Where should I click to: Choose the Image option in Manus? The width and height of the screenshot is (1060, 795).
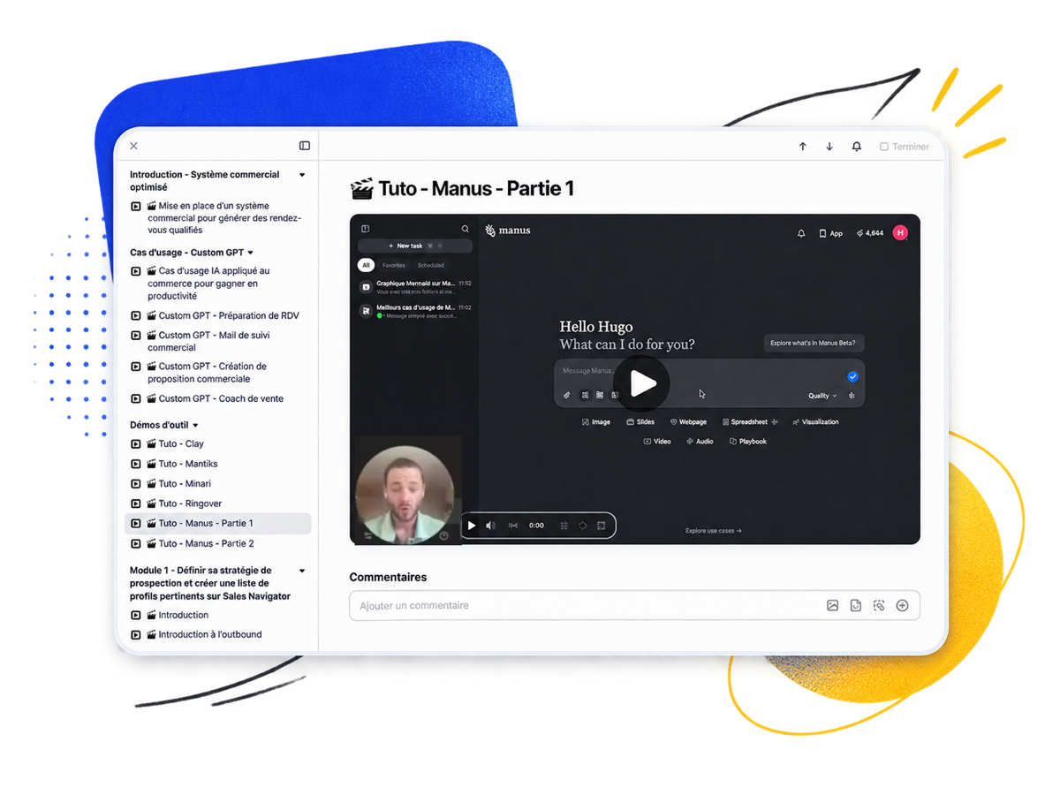pyautogui.click(x=596, y=422)
